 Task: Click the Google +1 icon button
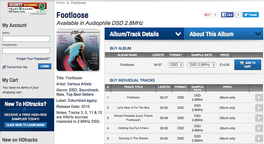point(207,15)
